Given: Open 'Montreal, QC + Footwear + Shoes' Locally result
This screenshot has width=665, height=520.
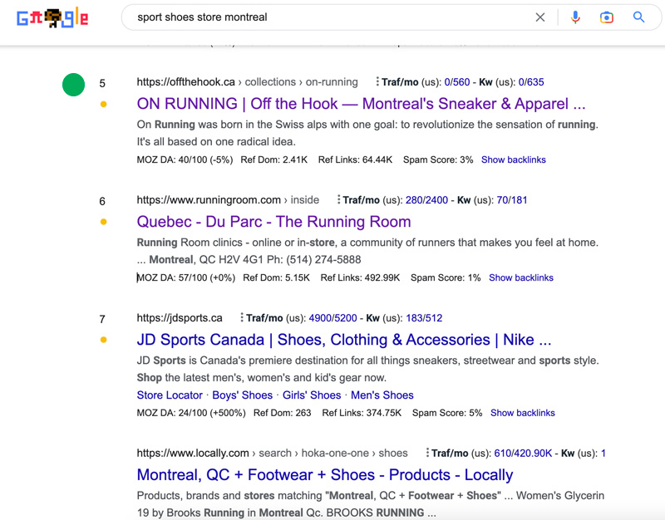Looking at the screenshot, I should pyautogui.click(x=325, y=475).
